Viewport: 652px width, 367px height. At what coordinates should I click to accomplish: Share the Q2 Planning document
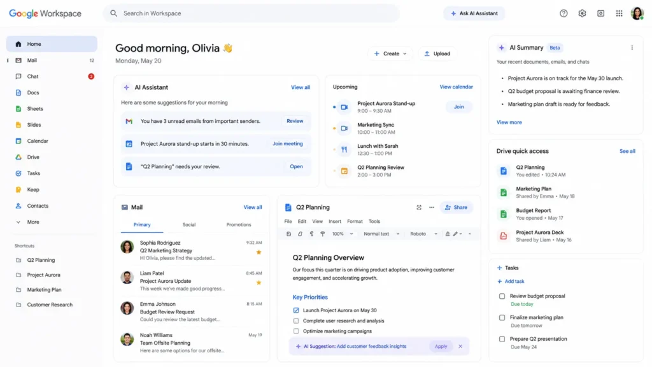456,207
